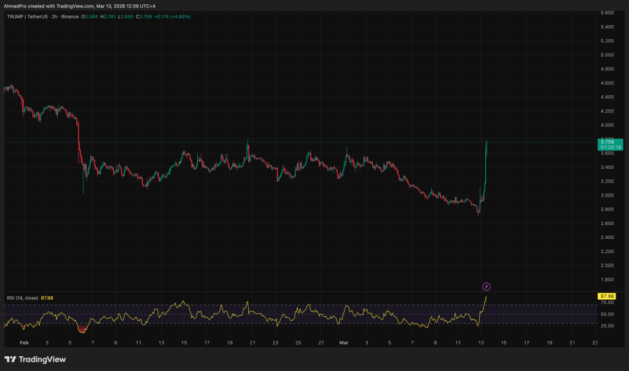Click the close value C3.759
The image size is (629, 371).
[144, 17]
